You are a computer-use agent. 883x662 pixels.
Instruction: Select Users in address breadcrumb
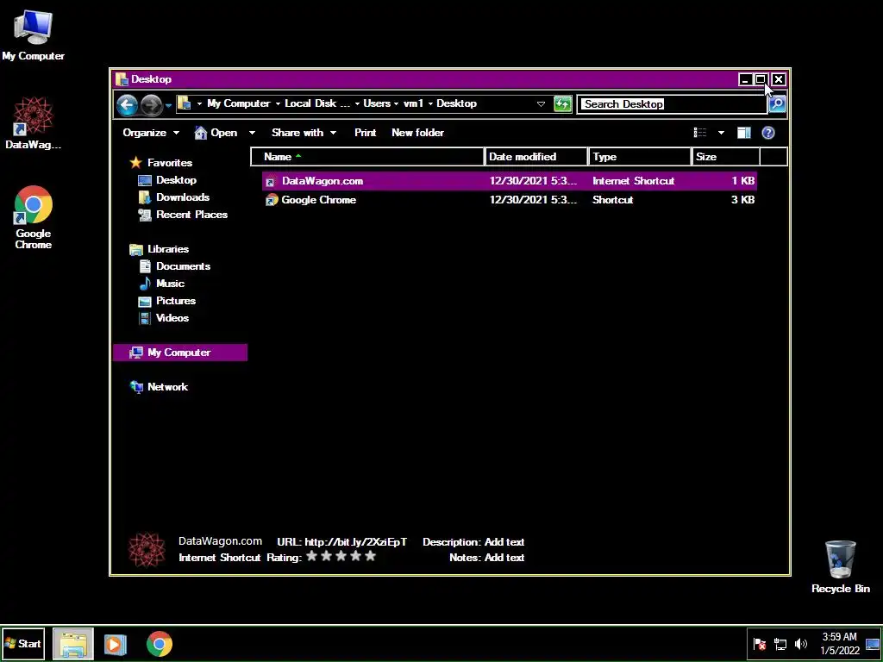tap(377, 103)
